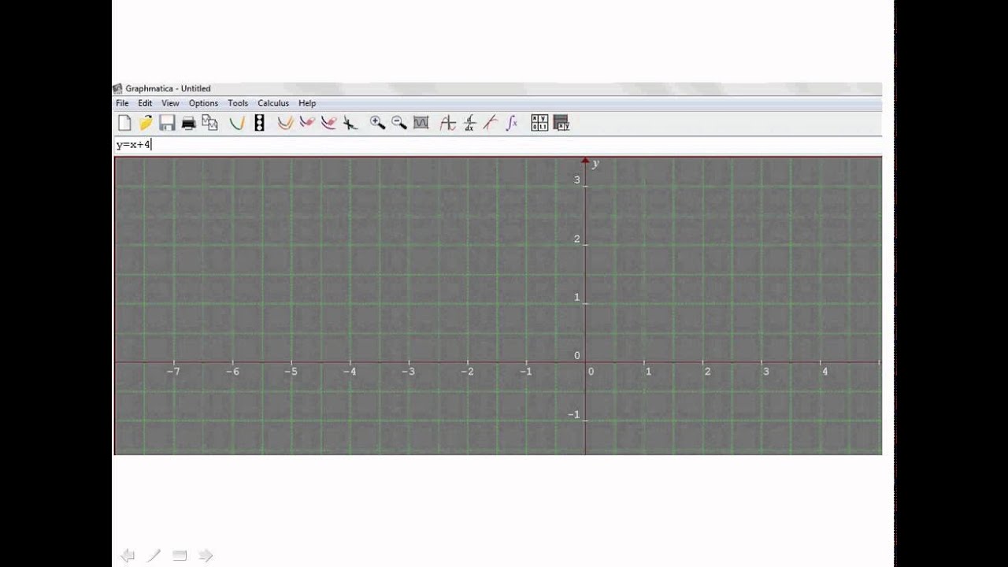
Task: Click the y-axis label -1
Action: pyautogui.click(x=573, y=415)
